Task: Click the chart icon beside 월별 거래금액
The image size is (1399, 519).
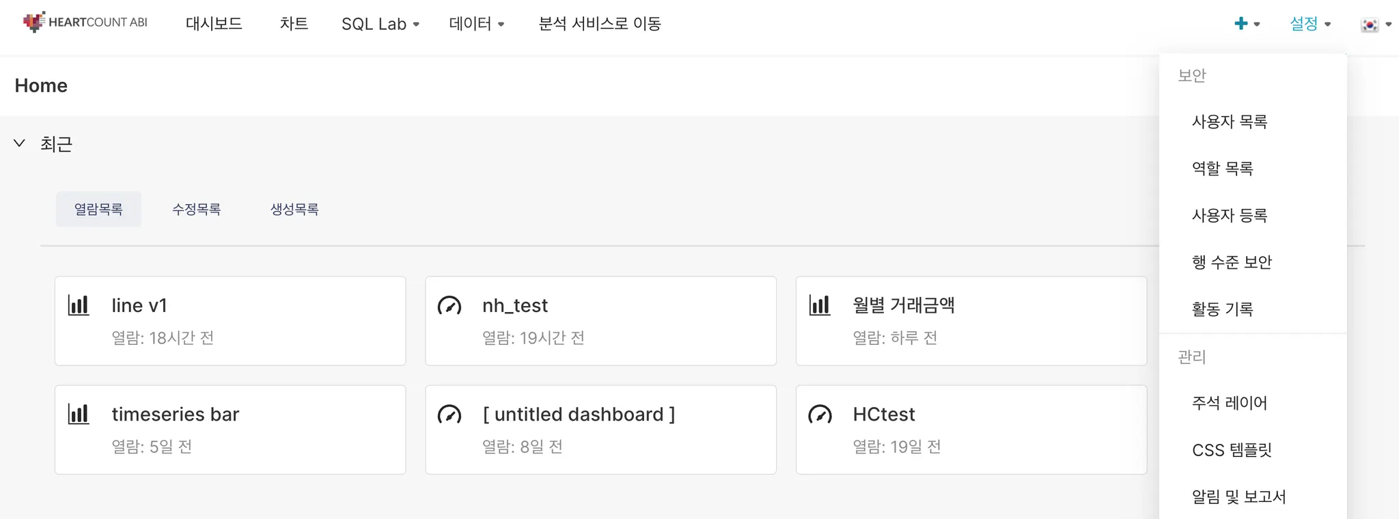Action: [820, 305]
